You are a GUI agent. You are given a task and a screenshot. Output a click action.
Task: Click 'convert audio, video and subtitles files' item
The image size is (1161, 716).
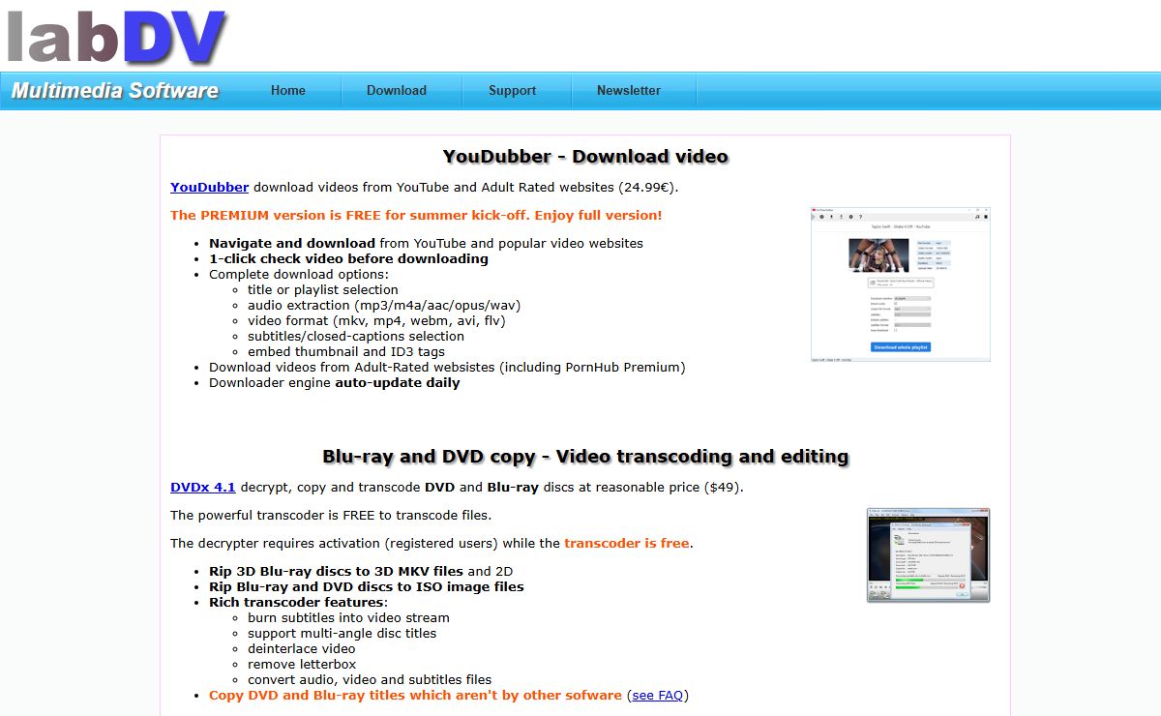click(370, 679)
